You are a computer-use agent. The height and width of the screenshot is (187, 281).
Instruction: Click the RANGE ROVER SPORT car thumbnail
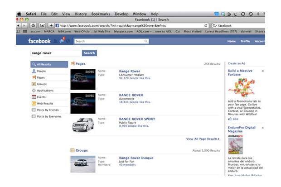click(83, 125)
